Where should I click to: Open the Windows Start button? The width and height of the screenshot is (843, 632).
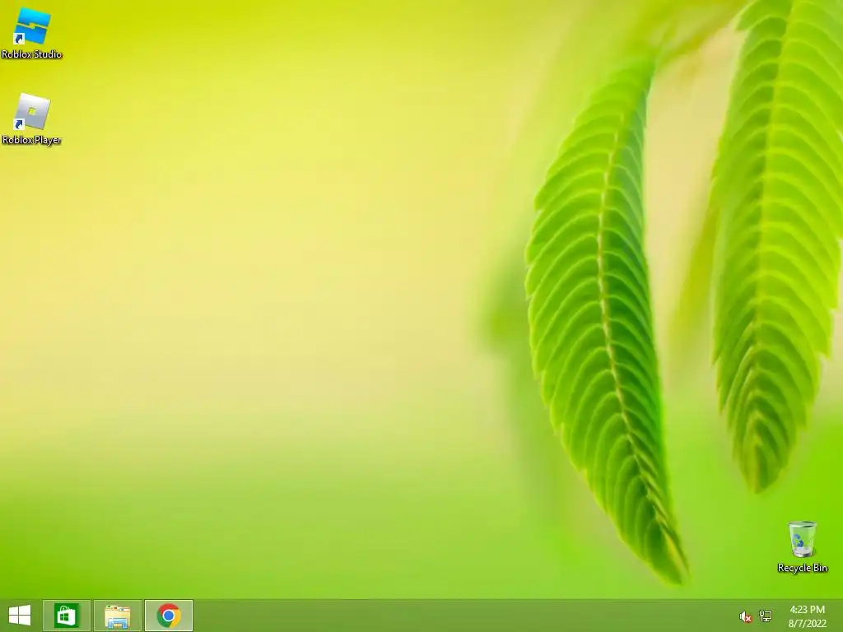(20, 616)
